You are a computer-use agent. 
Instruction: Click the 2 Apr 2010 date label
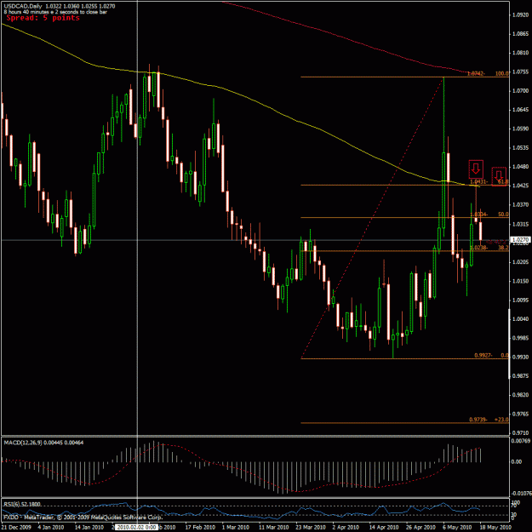pyautogui.click(x=346, y=527)
